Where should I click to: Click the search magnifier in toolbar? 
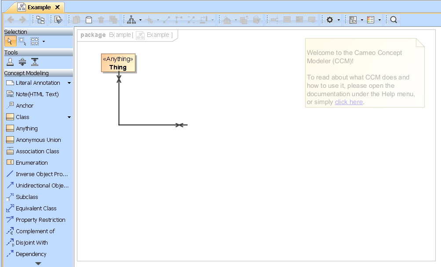[x=394, y=20]
